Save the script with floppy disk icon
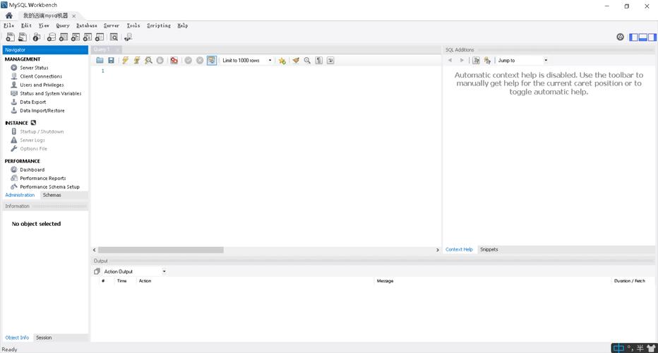658x353 pixels. 111,61
